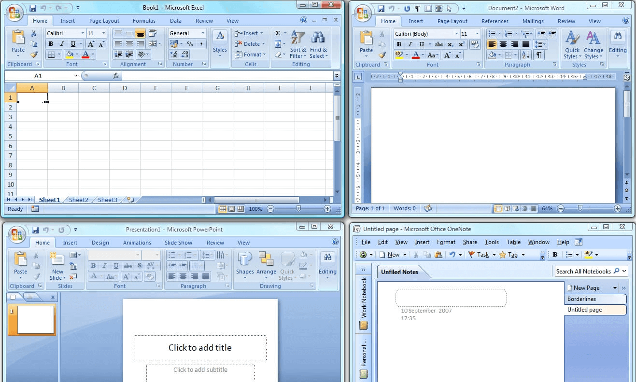Open the Format cells dropdown in Excel
Screen dimensions: 636x382
click(x=264, y=55)
